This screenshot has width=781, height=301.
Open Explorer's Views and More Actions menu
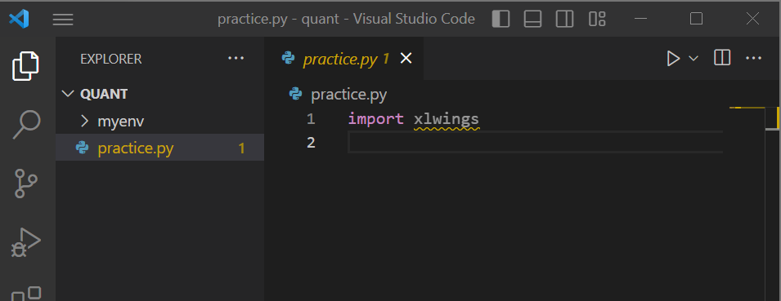(x=236, y=59)
